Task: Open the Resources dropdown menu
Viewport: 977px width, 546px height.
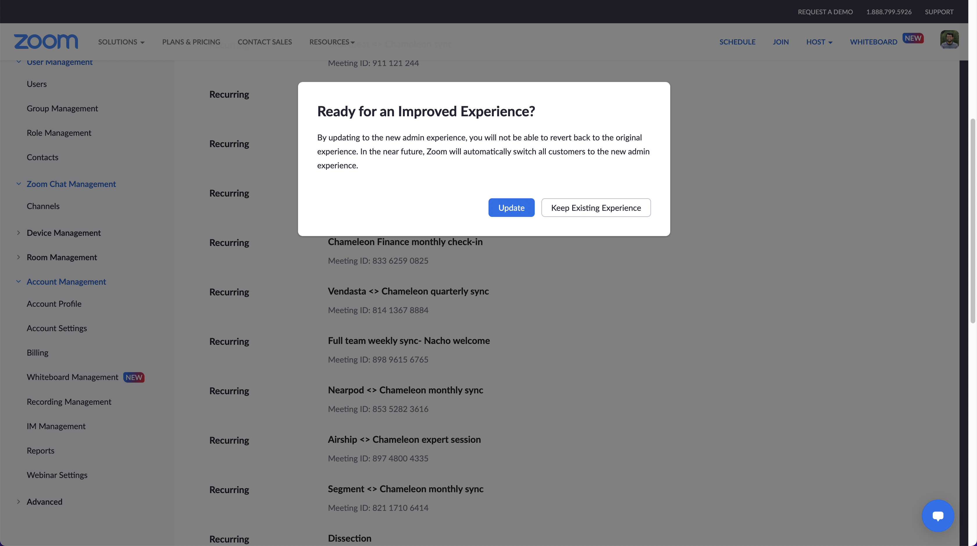Action: click(x=332, y=42)
